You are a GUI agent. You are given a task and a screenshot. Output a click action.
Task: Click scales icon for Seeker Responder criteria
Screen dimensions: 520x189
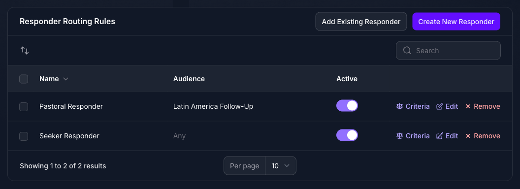(x=400, y=136)
